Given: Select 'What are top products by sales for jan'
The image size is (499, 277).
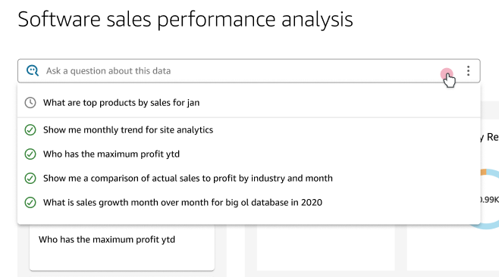Looking at the screenshot, I should (249, 103).
